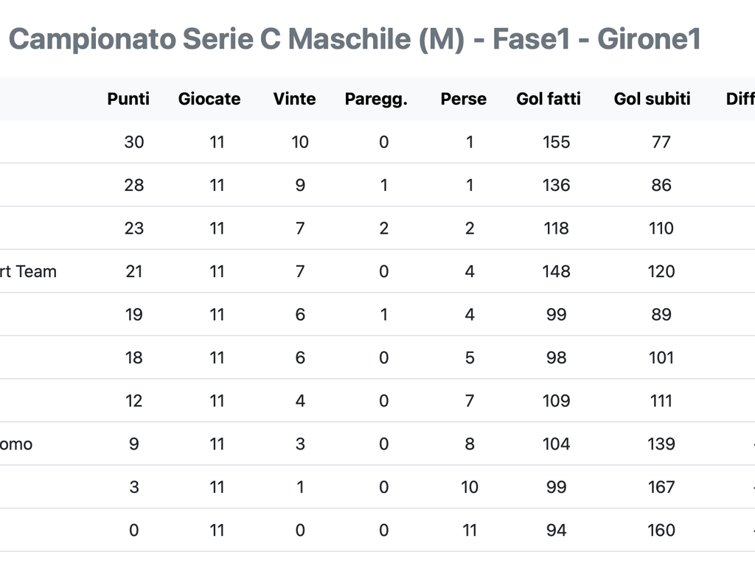Select the 28 points cell

click(134, 185)
